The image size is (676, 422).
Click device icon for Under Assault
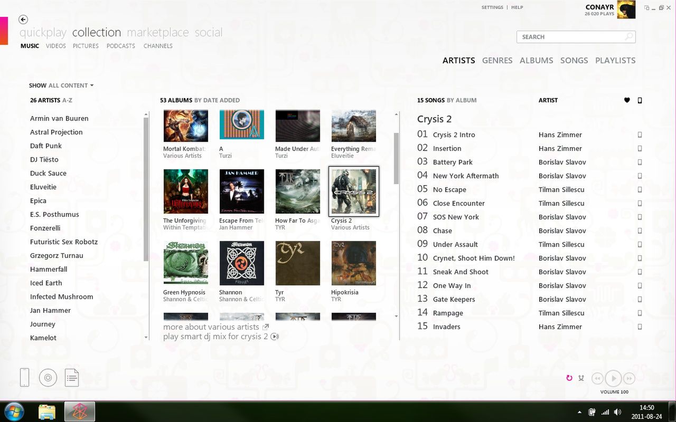tap(640, 245)
